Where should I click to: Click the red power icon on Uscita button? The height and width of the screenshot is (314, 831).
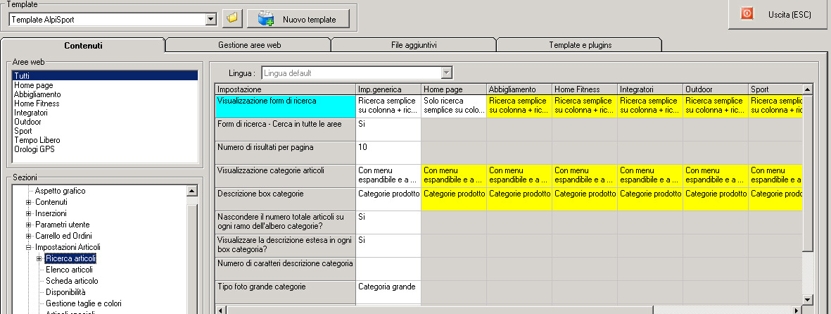[x=747, y=14]
